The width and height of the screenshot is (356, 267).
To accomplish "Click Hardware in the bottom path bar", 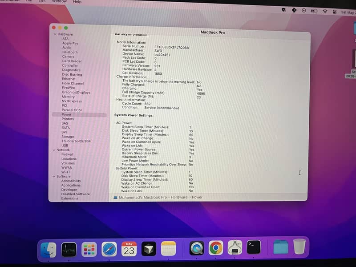I will pyautogui.click(x=179, y=197).
